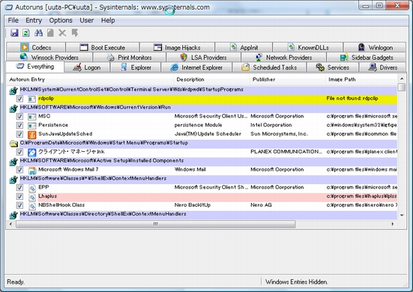Click the registry icon beside Active Setup key

[x=13, y=162]
